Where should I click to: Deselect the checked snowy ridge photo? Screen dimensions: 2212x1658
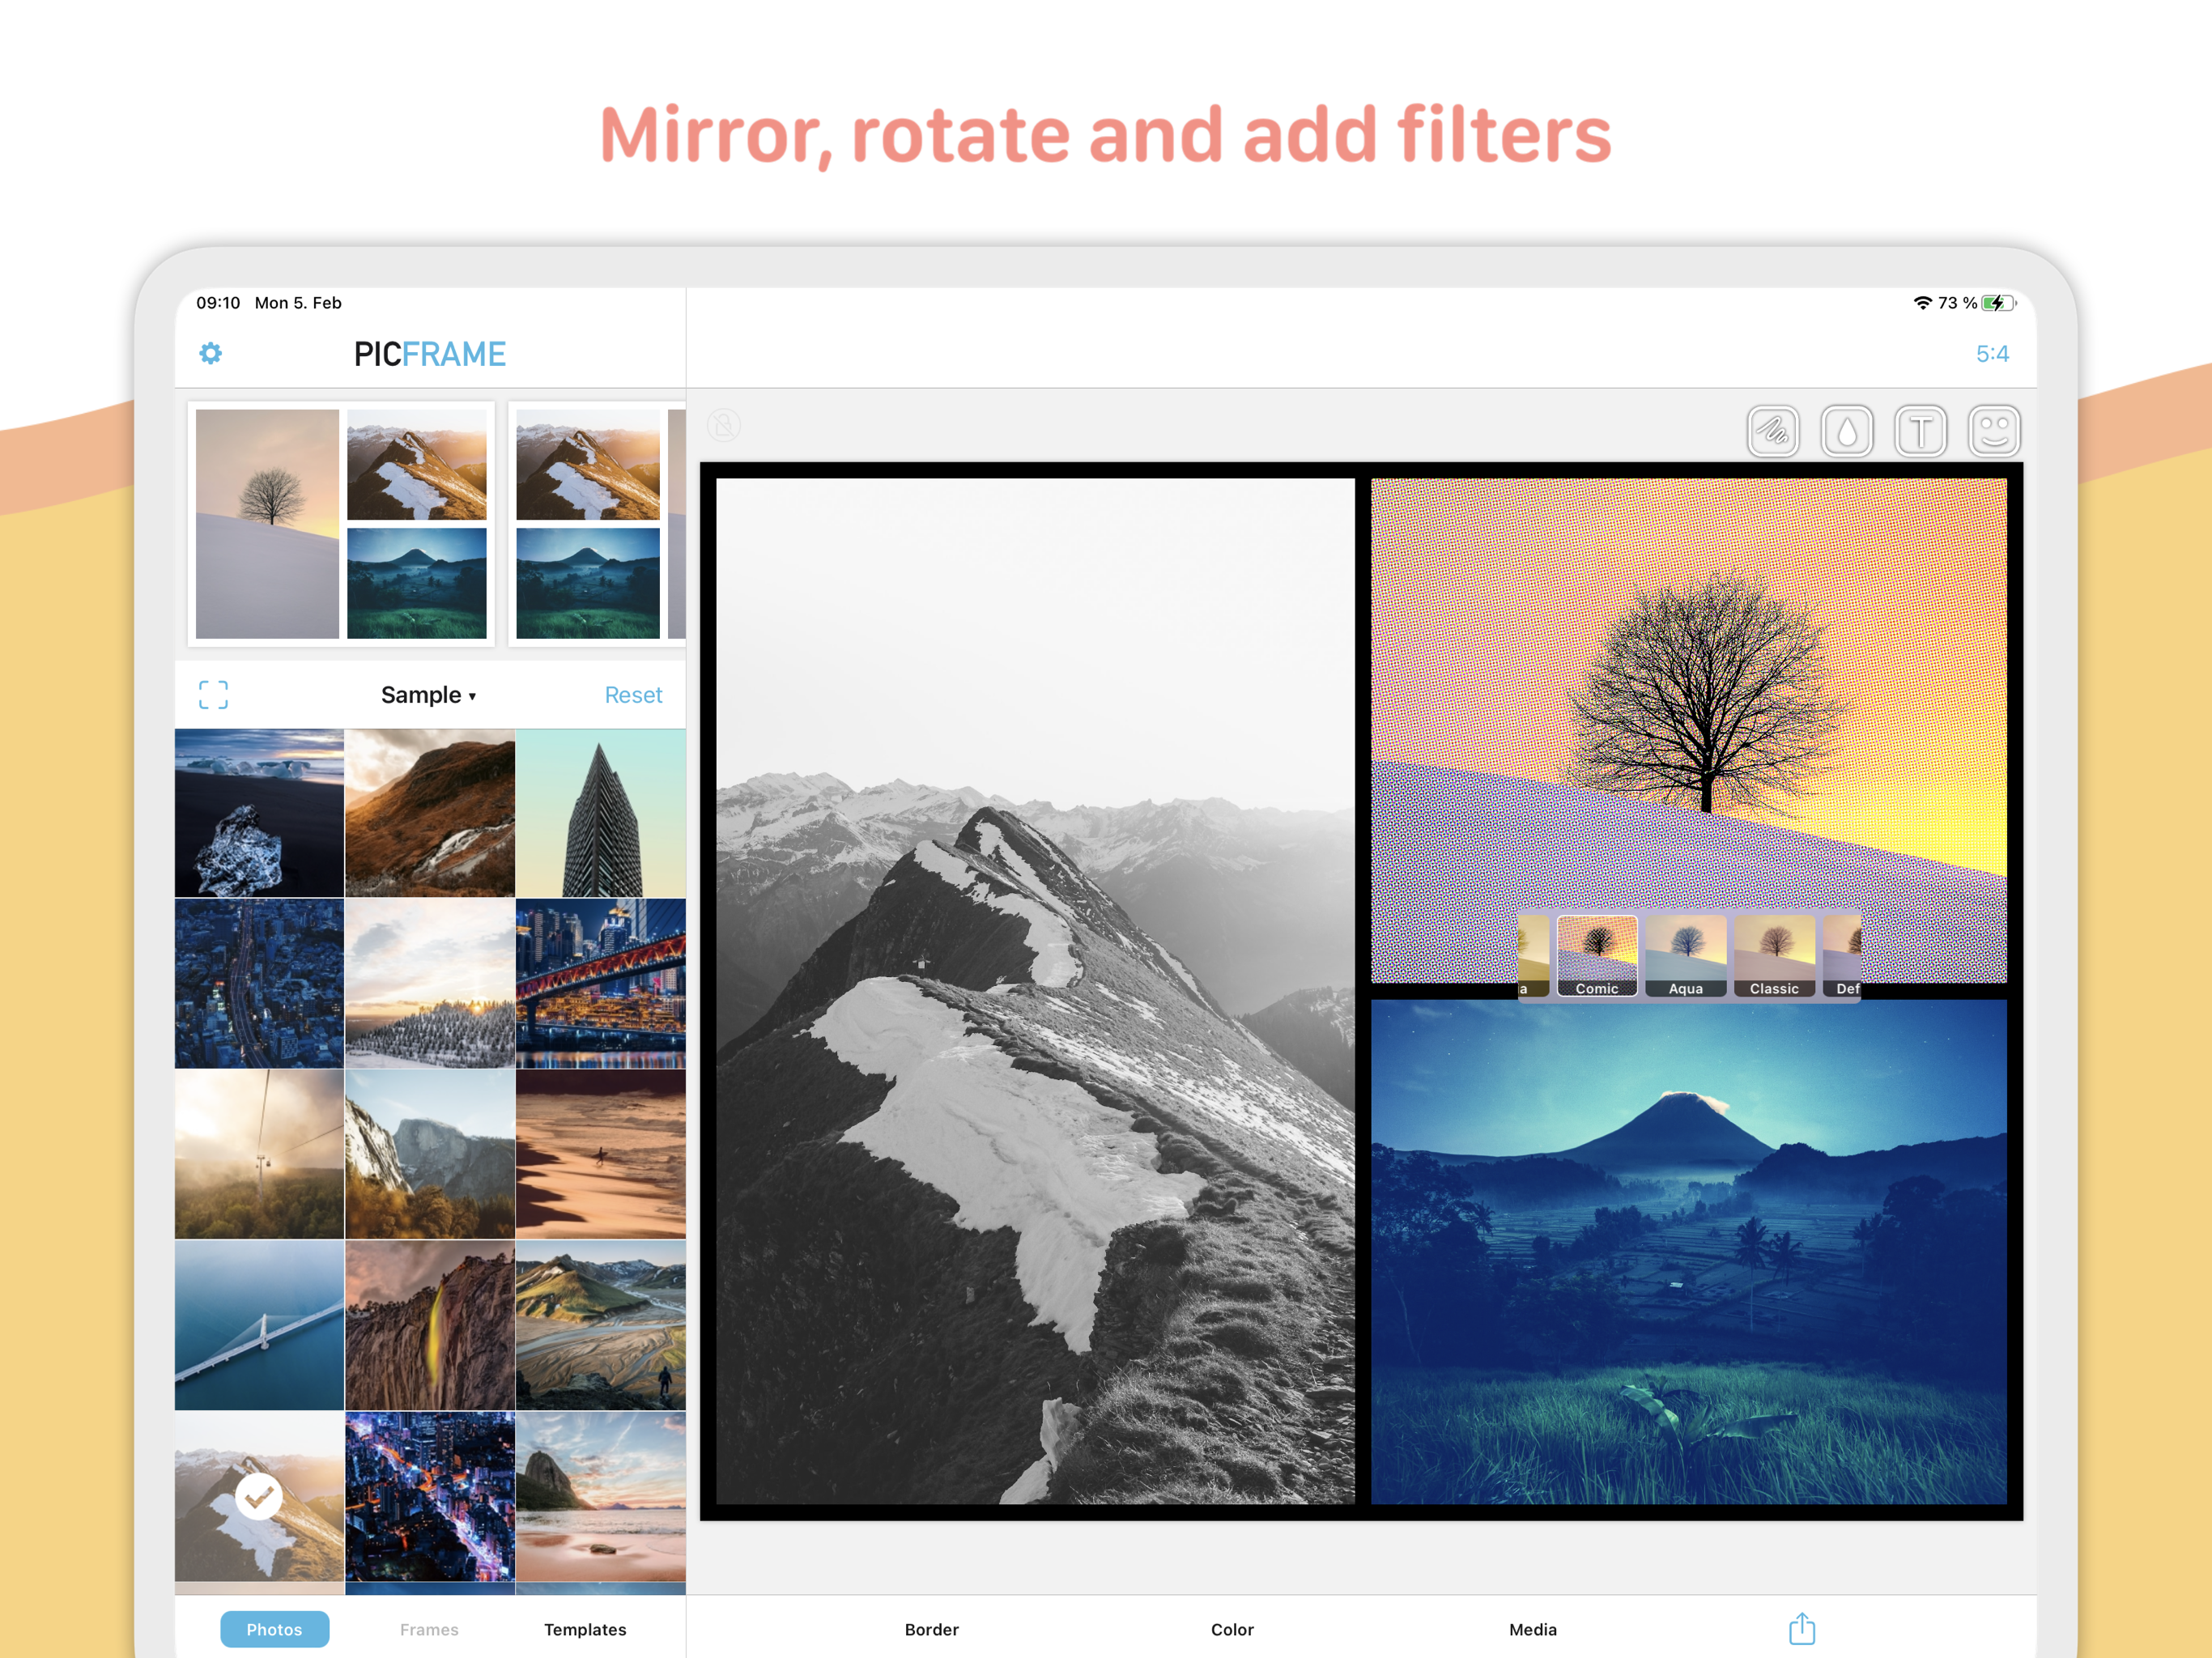[x=259, y=1496]
